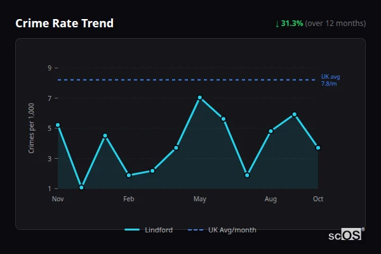
Task: Click the 'Crimes per 1,000' axis label
Action: (x=31, y=128)
